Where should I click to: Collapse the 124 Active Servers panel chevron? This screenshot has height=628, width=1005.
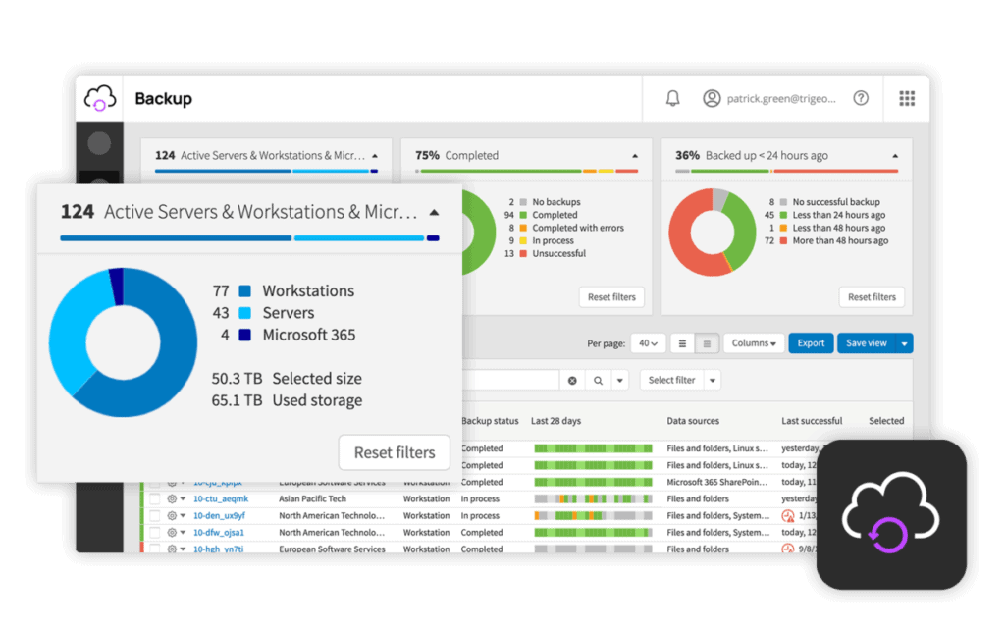[x=433, y=211]
